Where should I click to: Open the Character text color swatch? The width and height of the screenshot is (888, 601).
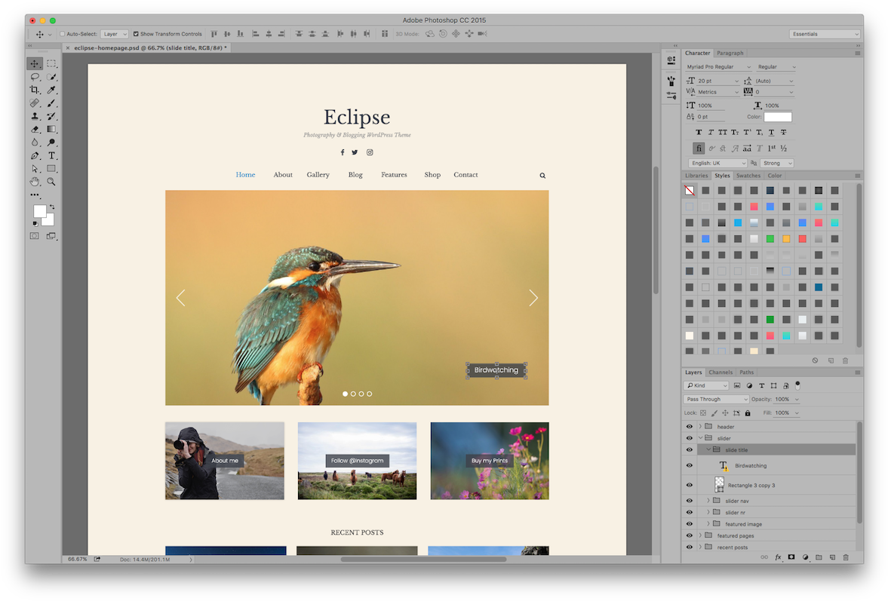778,117
